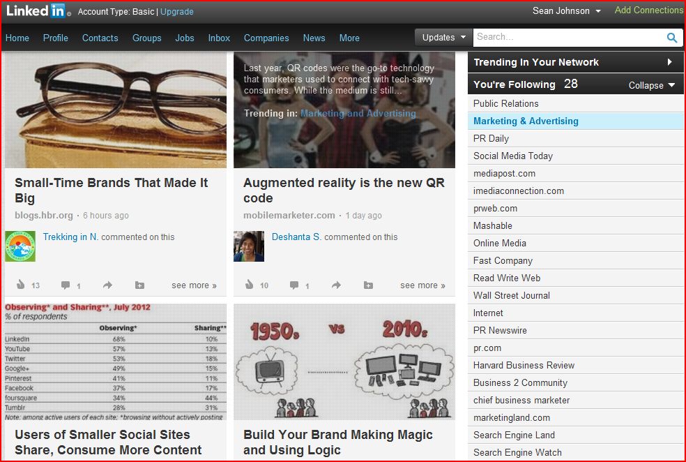Viewport: 686px width, 462px height.
Task: Open the Inbox menu item
Action: pyautogui.click(x=219, y=38)
